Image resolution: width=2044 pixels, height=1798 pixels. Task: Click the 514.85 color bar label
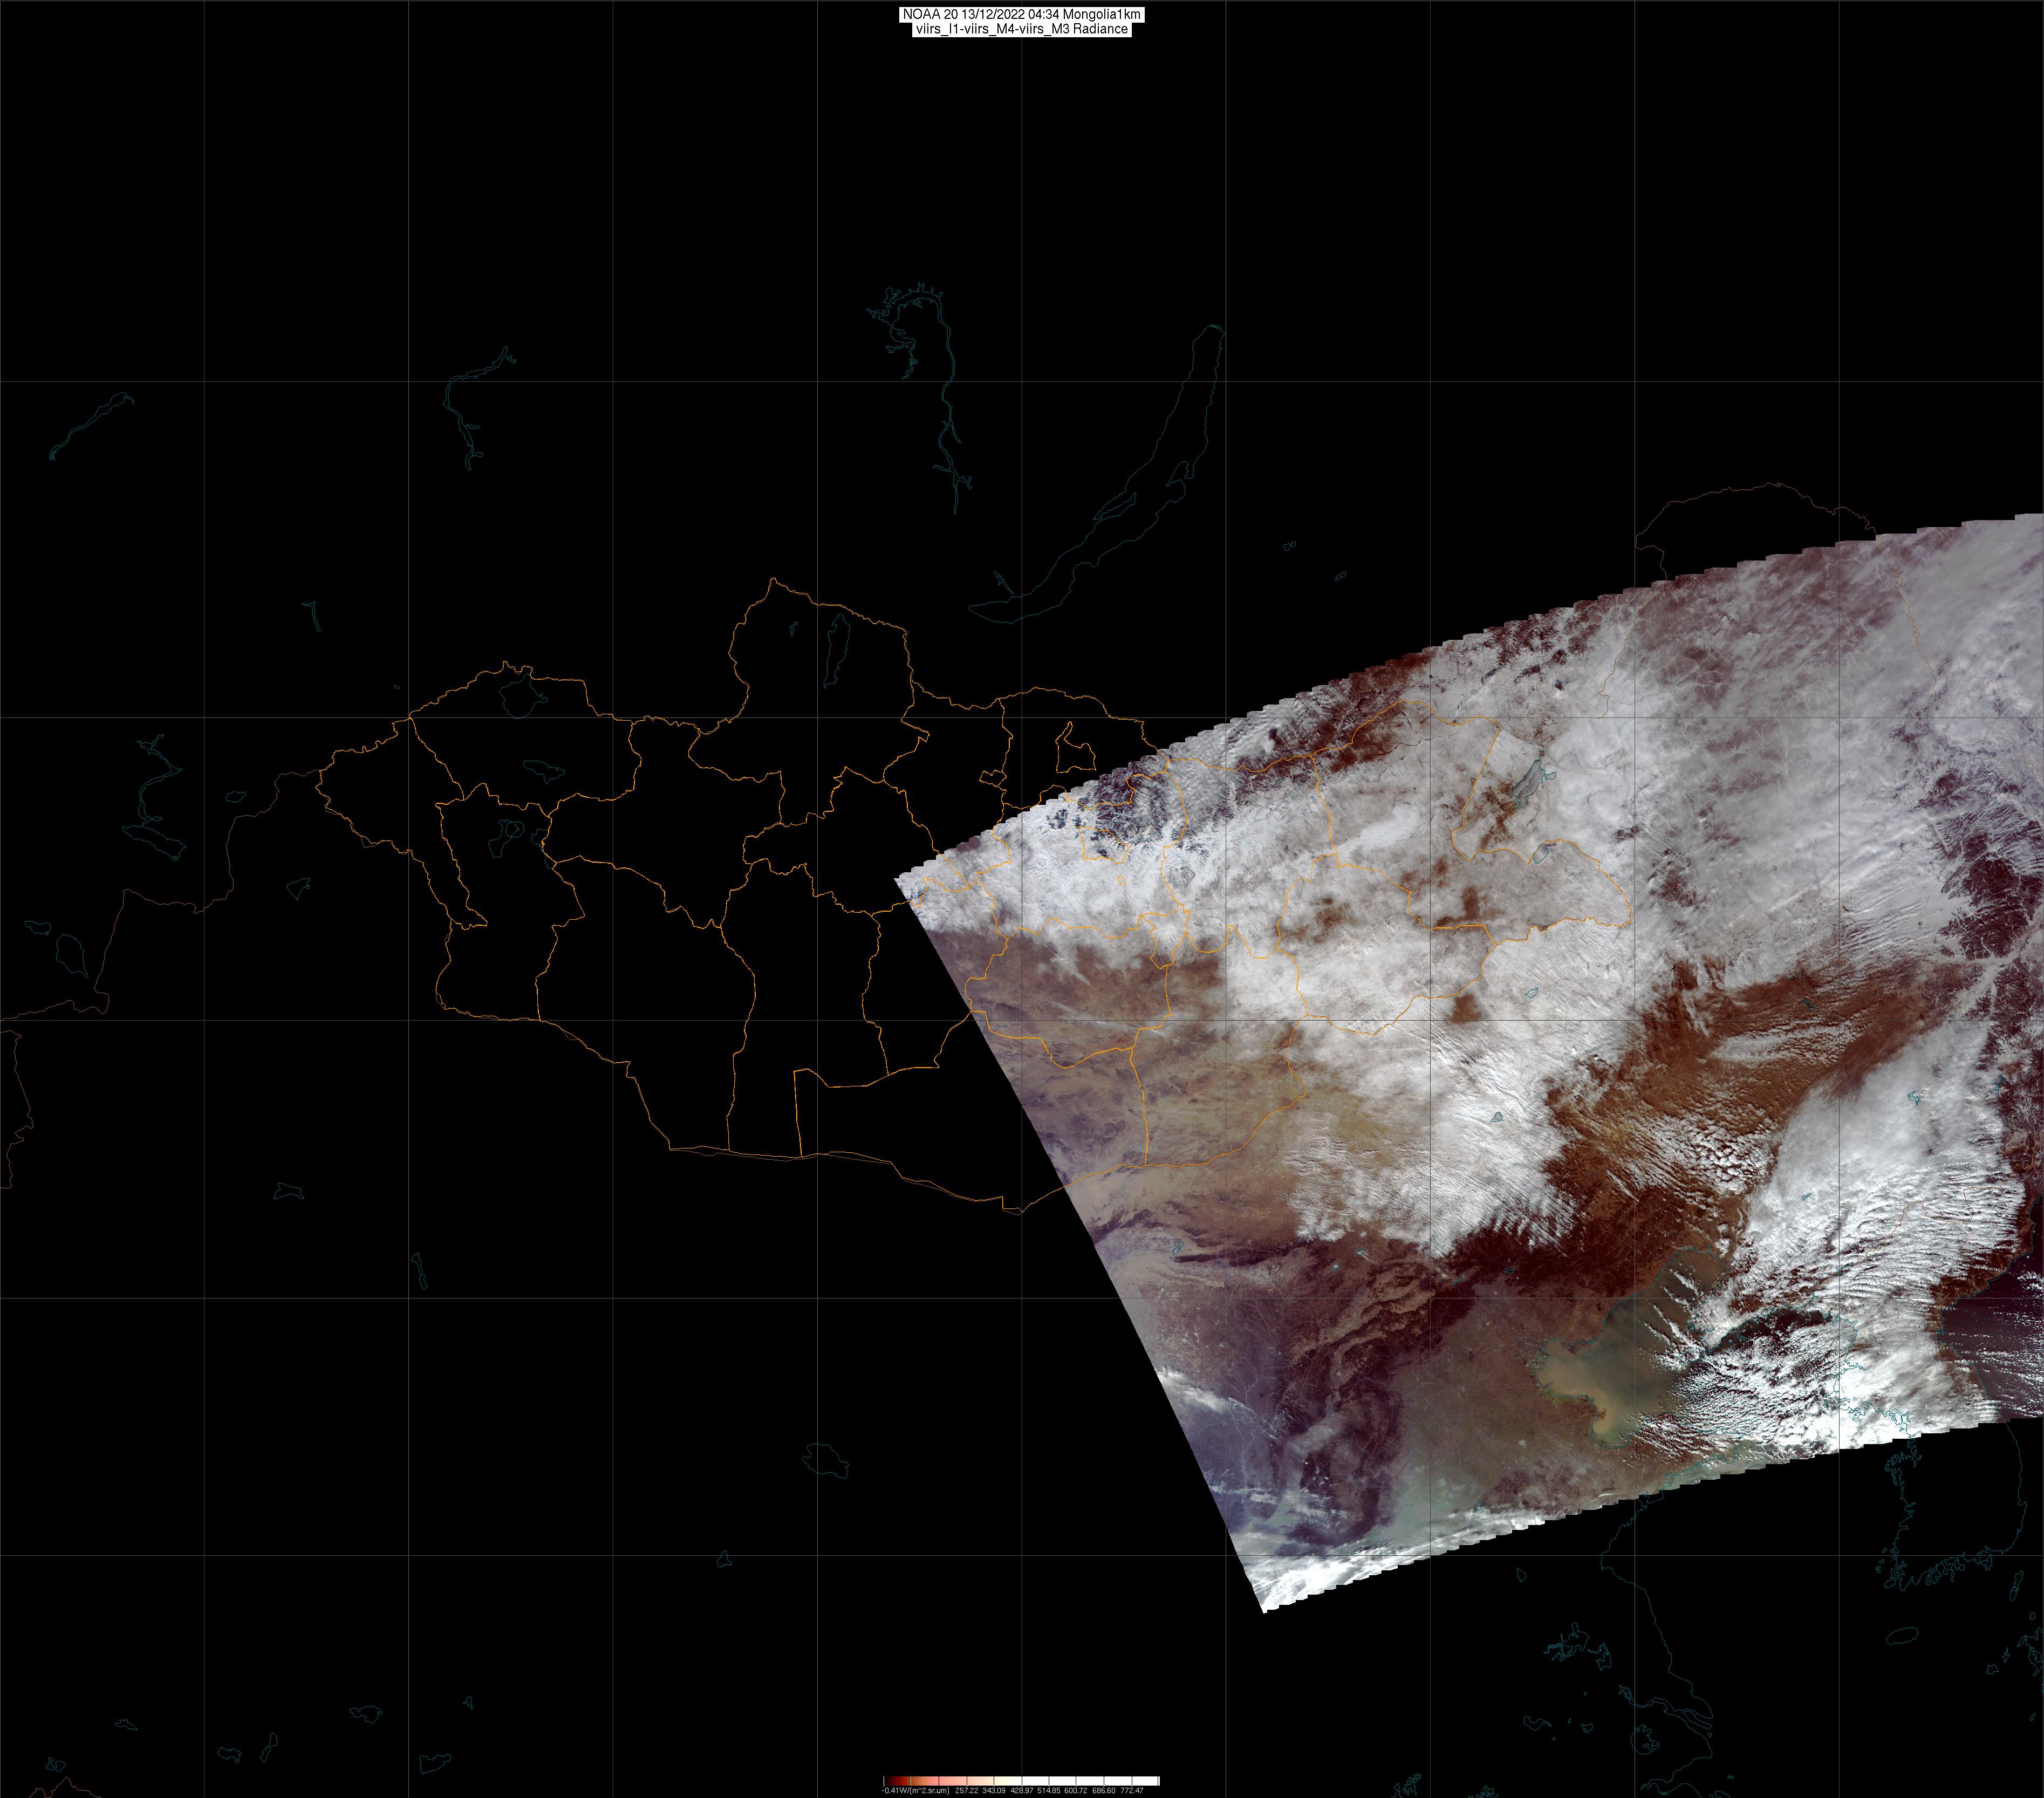pyautogui.click(x=1049, y=1791)
